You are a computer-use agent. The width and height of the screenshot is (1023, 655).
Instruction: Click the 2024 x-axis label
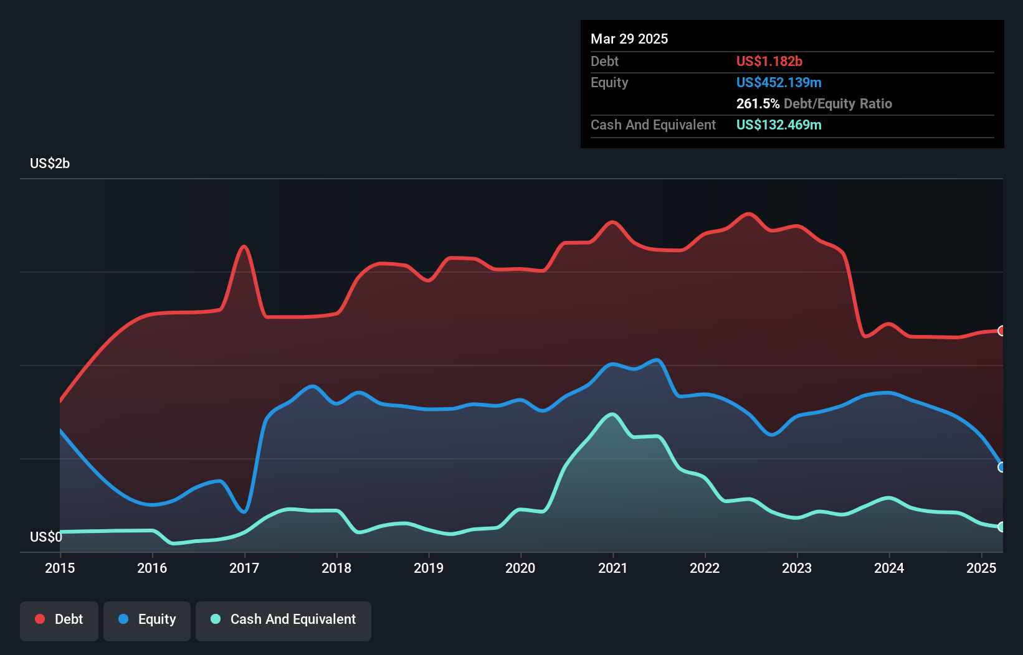[x=889, y=568]
